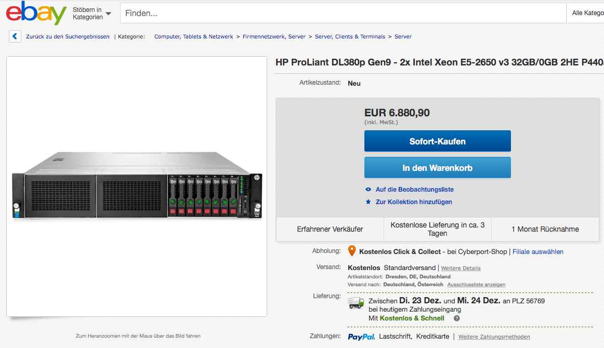Image resolution: width=604 pixels, height=348 pixels.
Task: Click the eBay logo
Action: point(36,13)
